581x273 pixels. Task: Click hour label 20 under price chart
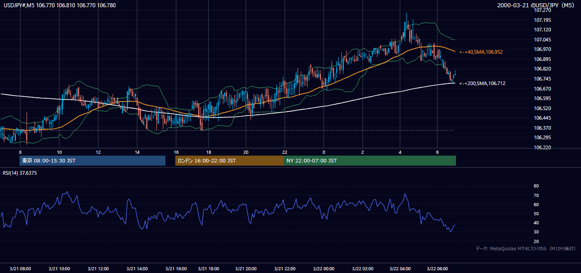[x=246, y=152]
